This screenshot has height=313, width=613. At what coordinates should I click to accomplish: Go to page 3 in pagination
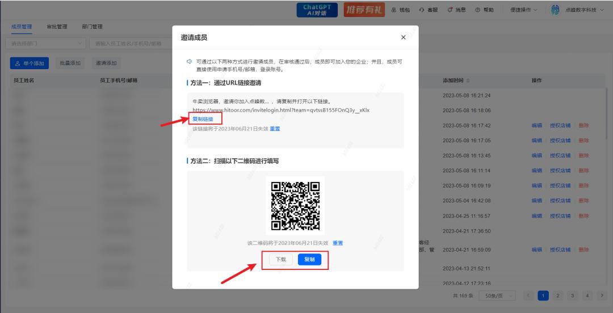[x=572, y=296]
